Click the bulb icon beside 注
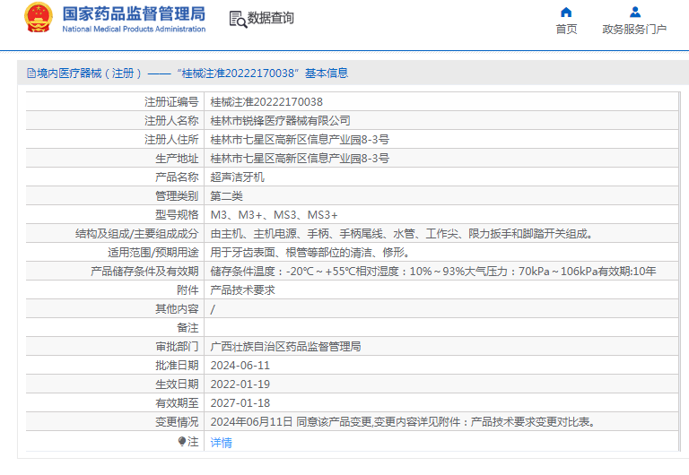The width and height of the screenshot is (689, 475). click(x=182, y=441)
